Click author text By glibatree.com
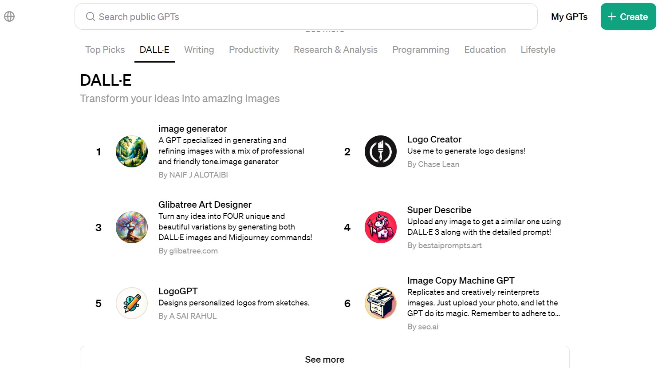This screenshot has height=368, width=658. [x=188, y=251]
